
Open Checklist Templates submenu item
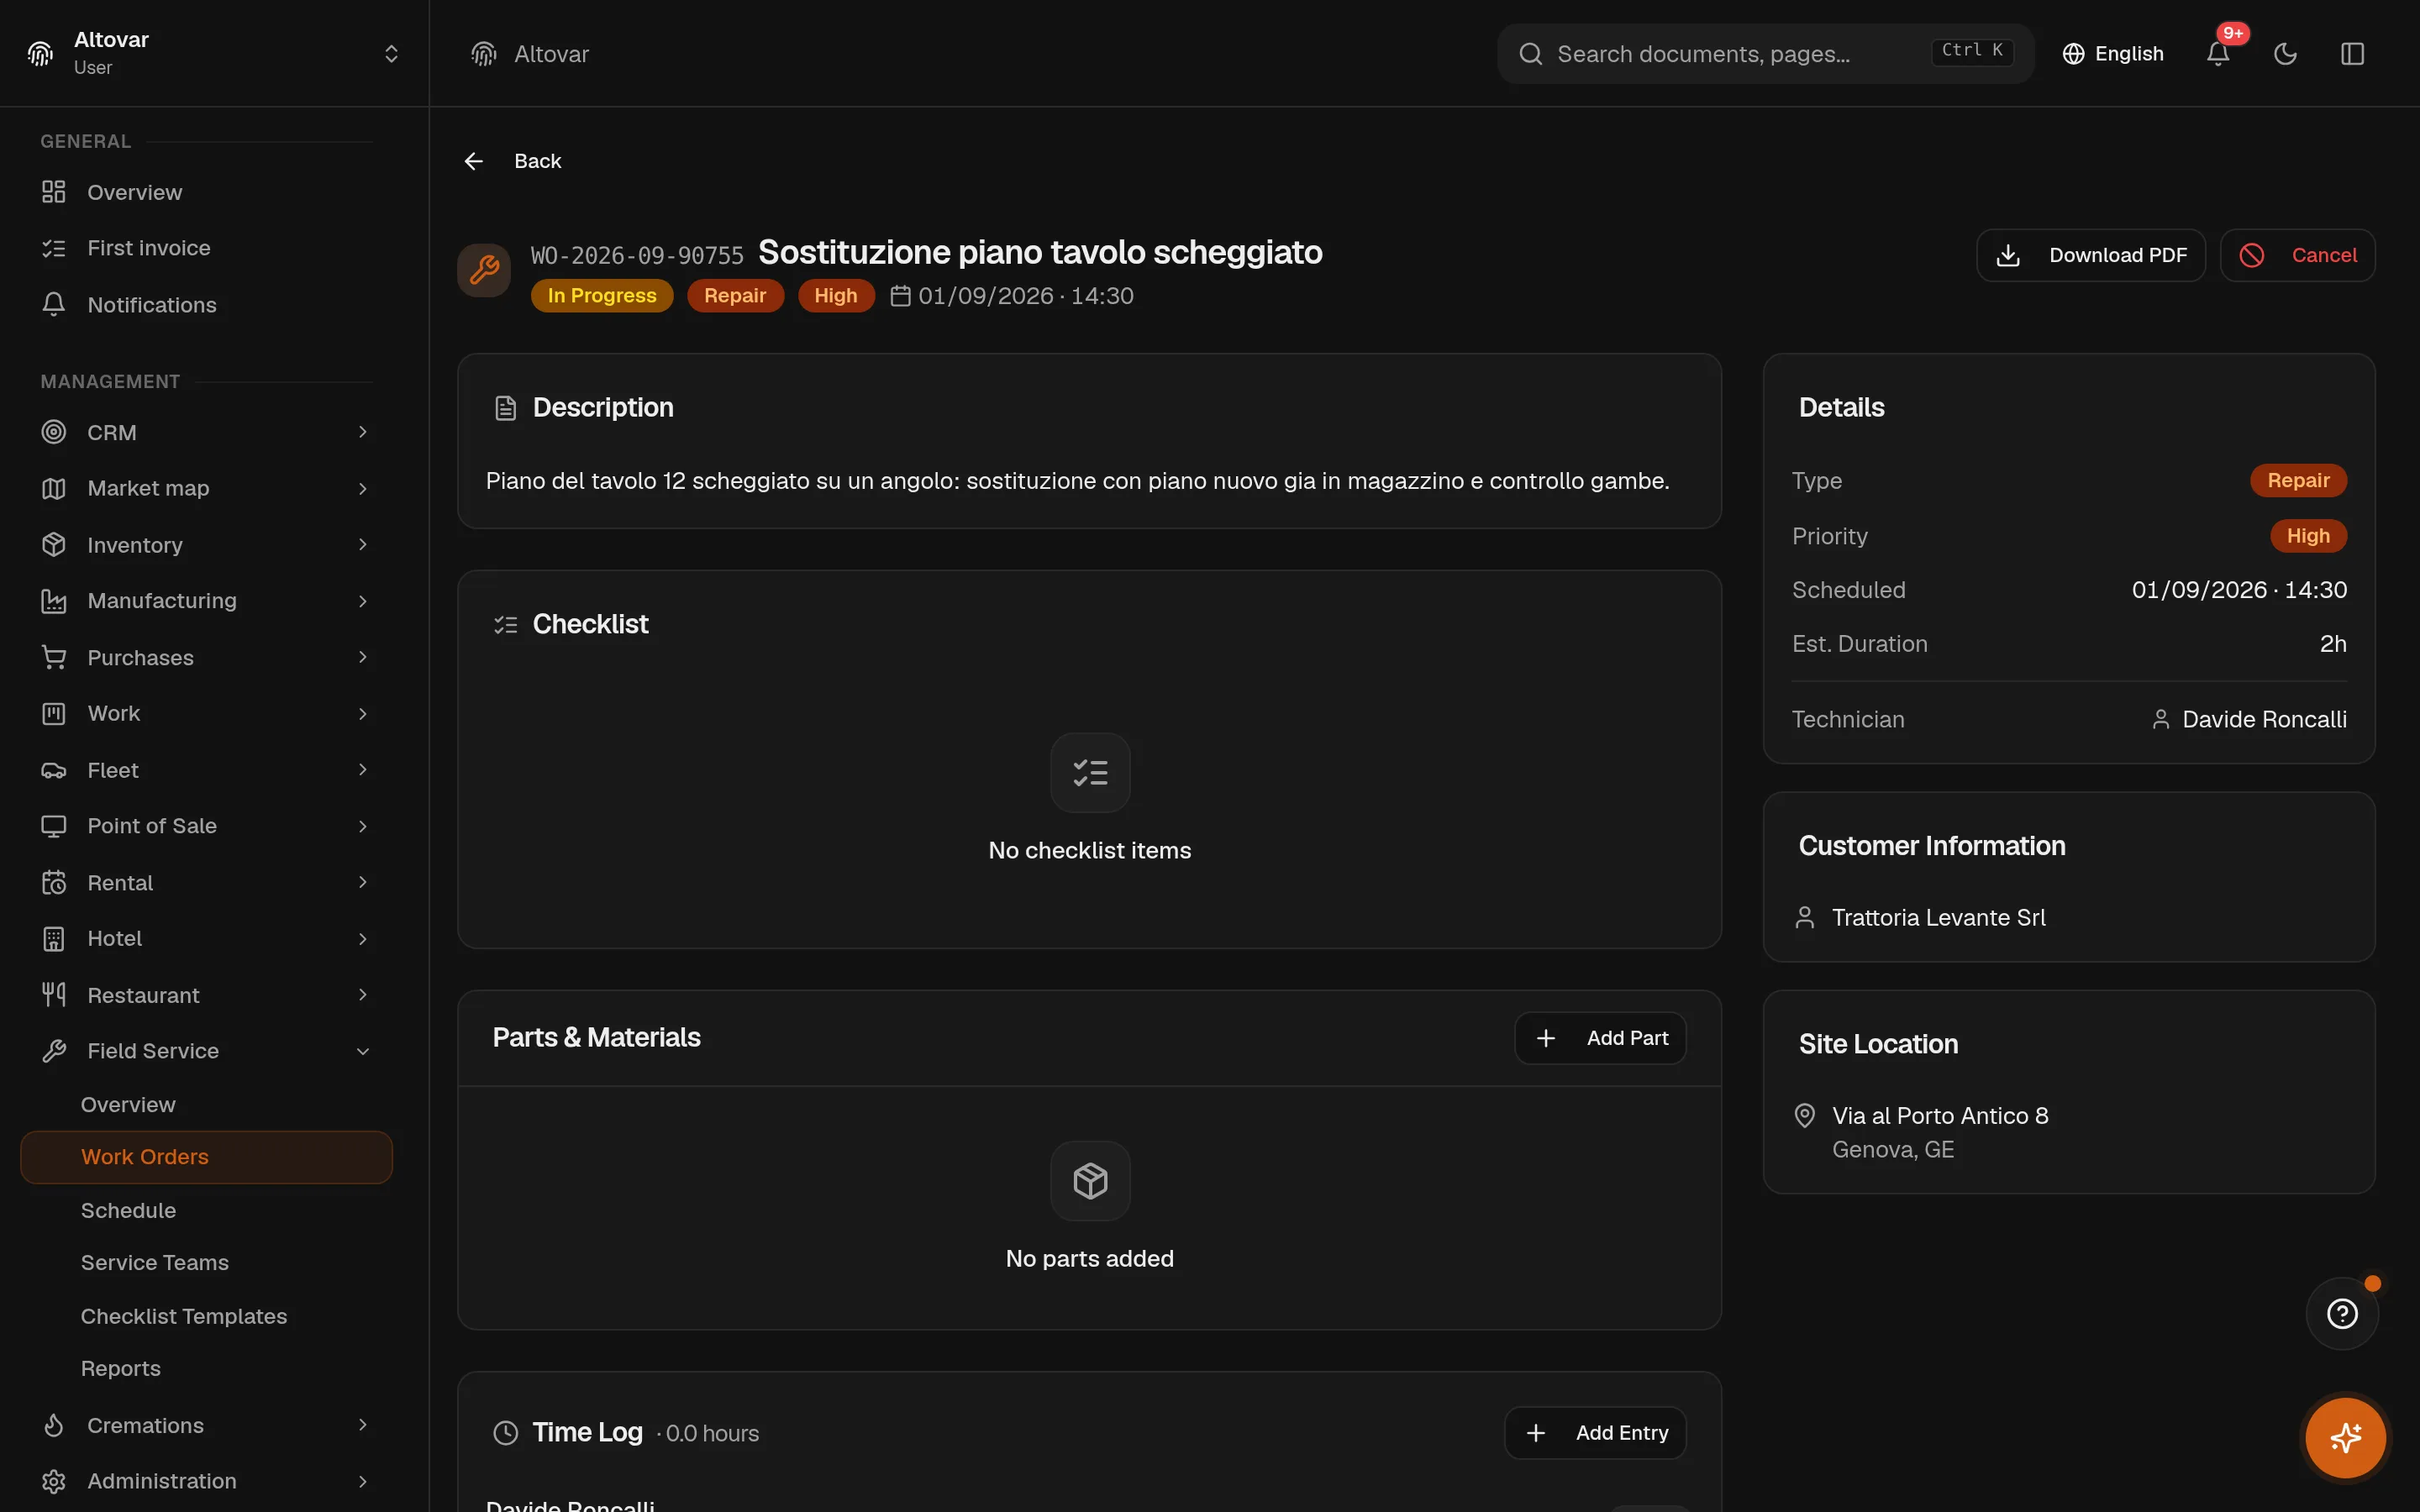[206, 1316]
